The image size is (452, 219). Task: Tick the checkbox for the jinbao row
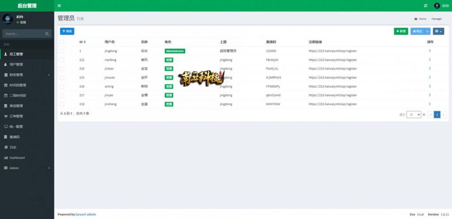(x=62, y=69)
